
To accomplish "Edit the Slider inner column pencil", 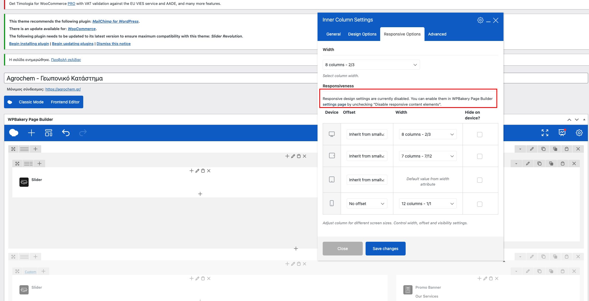I will [197, 171].
